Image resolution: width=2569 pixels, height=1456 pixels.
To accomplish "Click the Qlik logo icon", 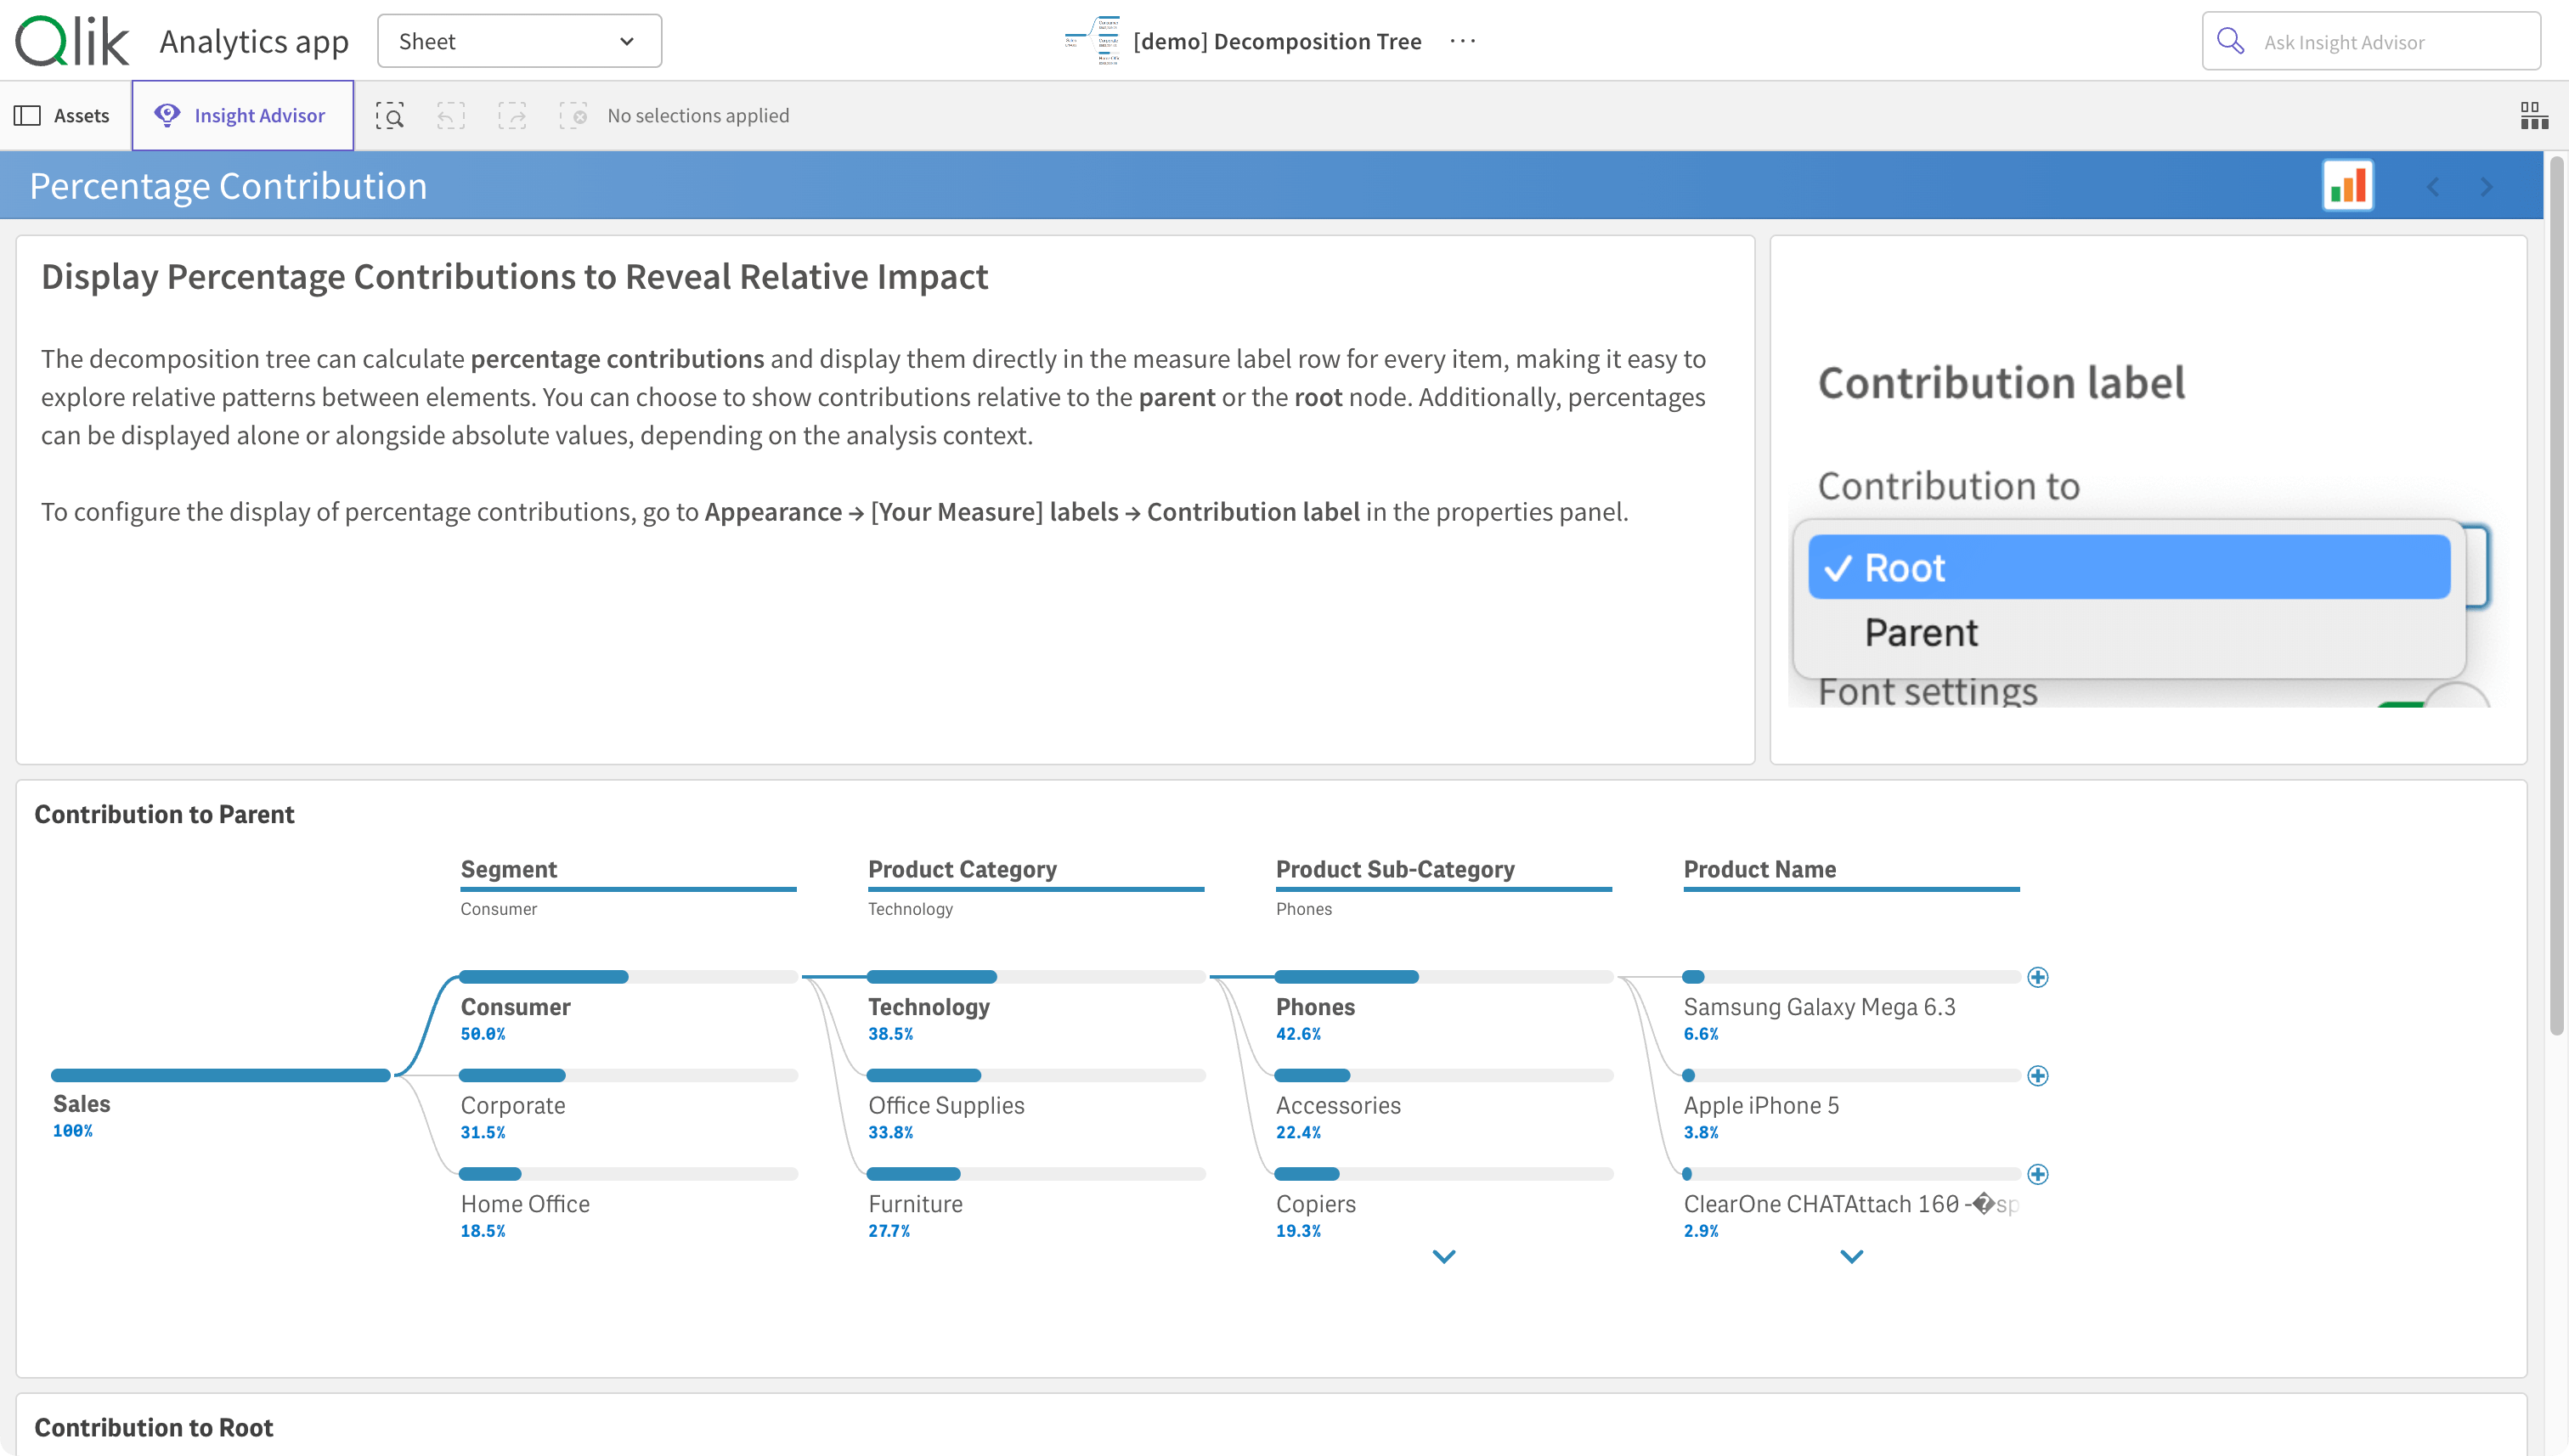I will [71, 41].
